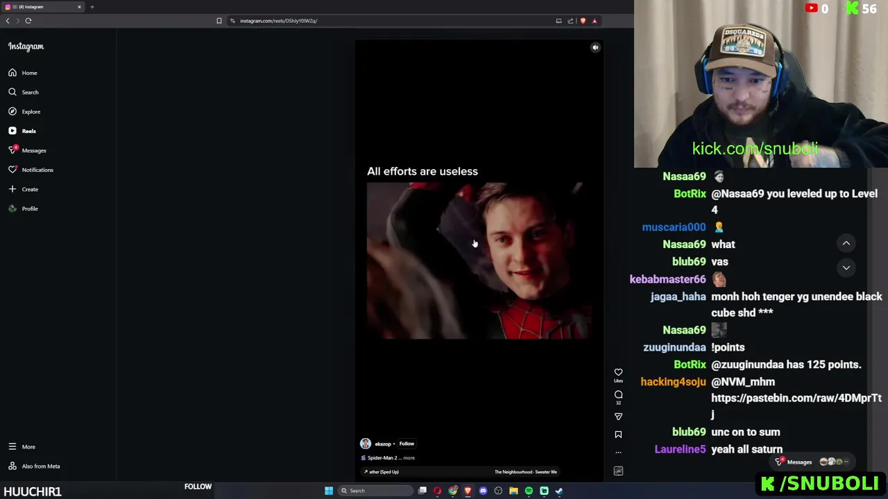Viewport: 888px width, 499px height.
Task: Open Brave Shields lion icon
Action: pyautogui.click(x=583, y=21)
